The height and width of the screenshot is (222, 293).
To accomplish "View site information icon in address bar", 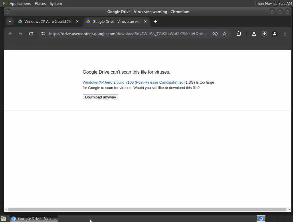I will tap(43, 34).
